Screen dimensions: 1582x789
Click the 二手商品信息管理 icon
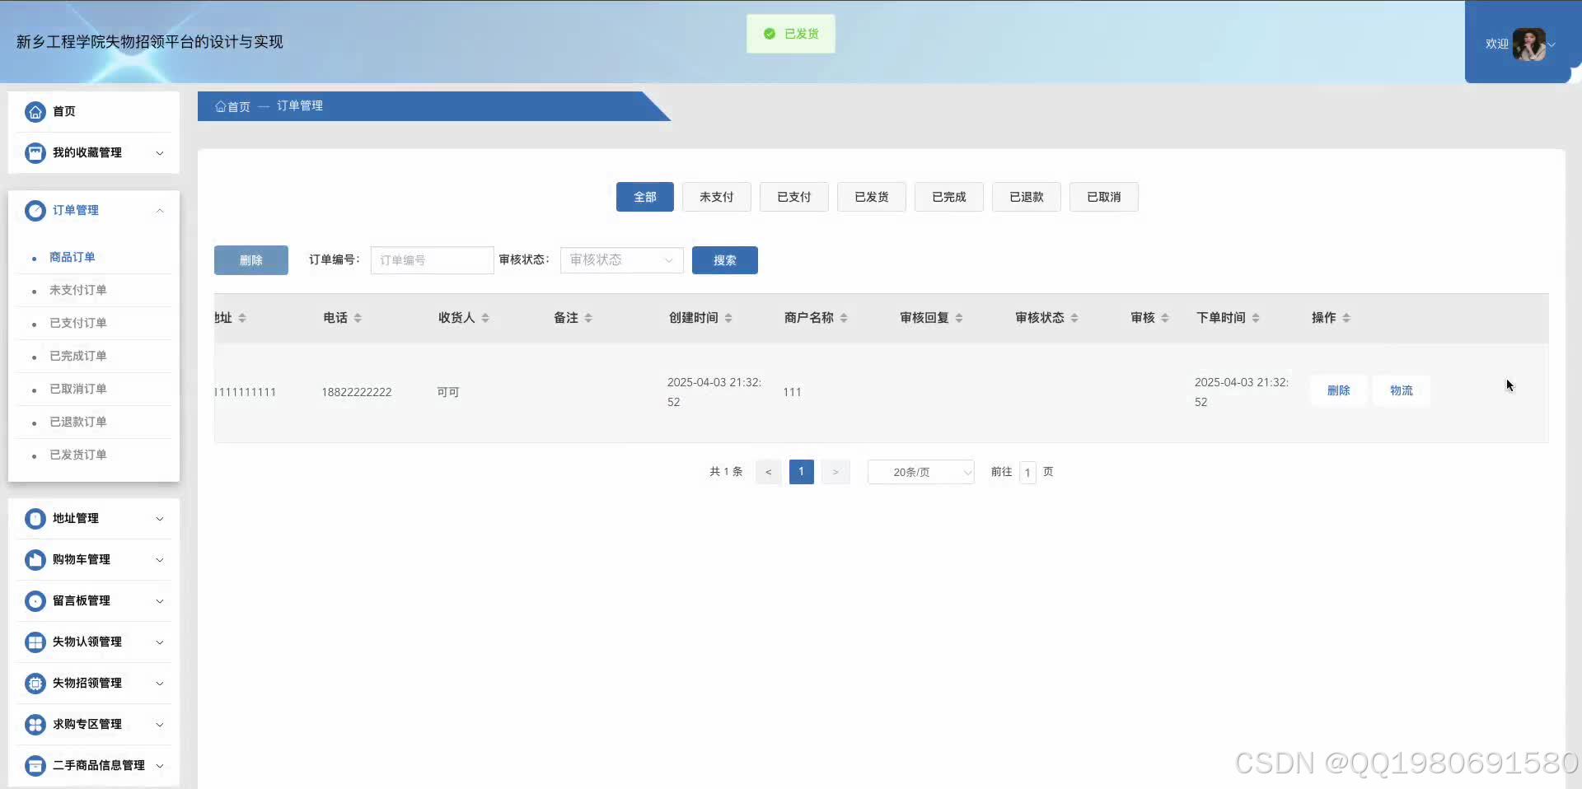[35, 765]
